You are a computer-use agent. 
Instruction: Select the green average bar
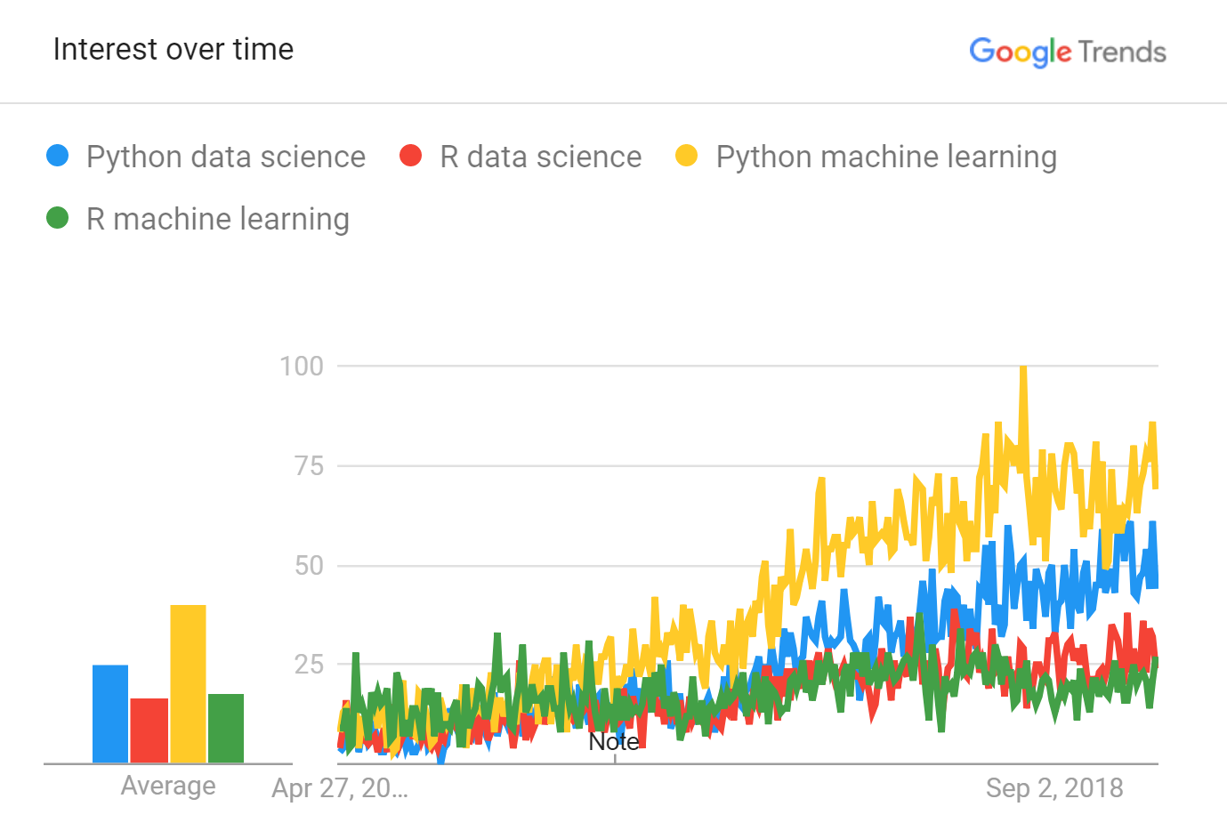point(226,728)
